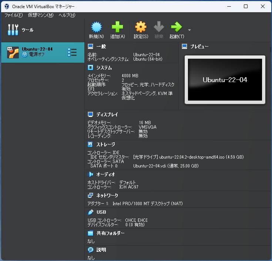
Task: Open the 一般 section header
Action: click(101, 47)
